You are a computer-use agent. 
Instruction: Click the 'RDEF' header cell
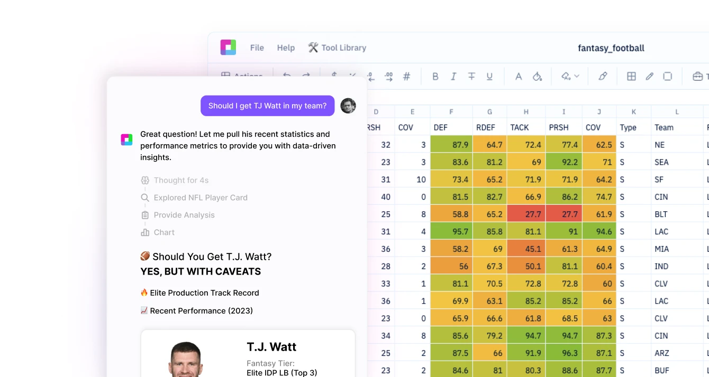(x=489, y=127)
